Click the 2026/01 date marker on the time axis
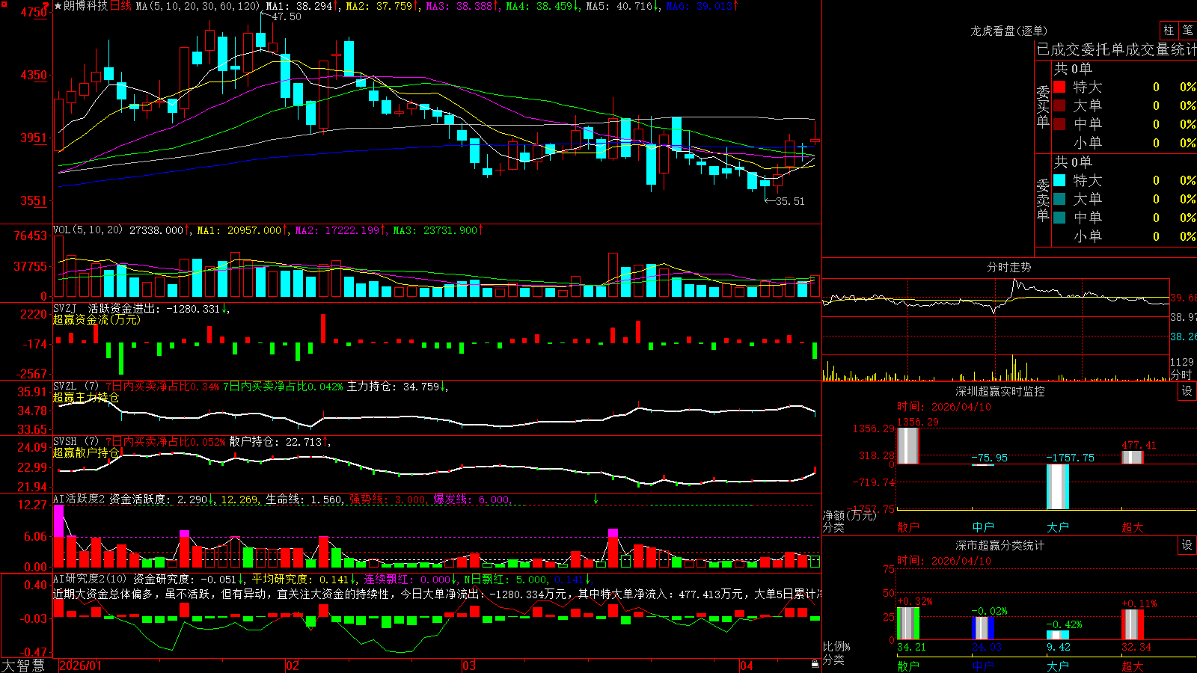 80,666
